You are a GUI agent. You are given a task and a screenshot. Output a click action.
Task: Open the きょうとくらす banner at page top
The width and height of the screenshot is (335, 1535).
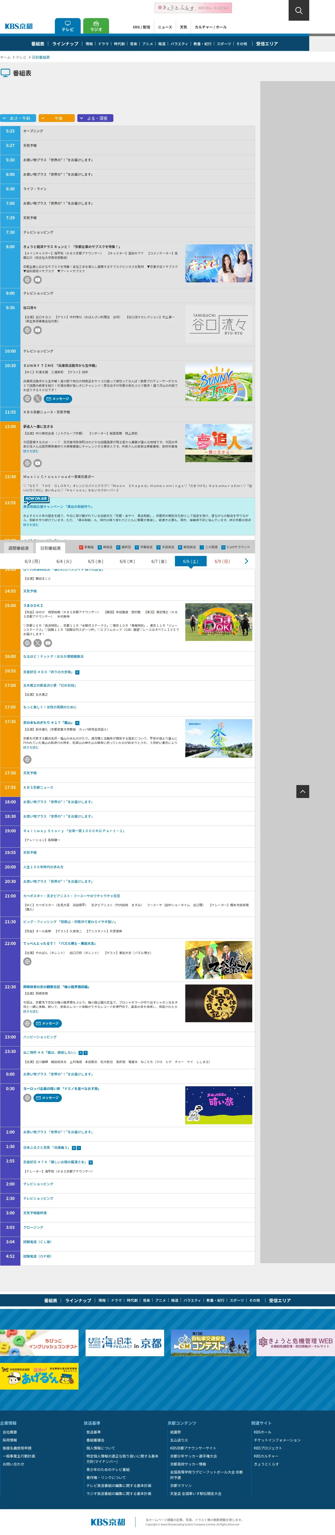(193, 8)
